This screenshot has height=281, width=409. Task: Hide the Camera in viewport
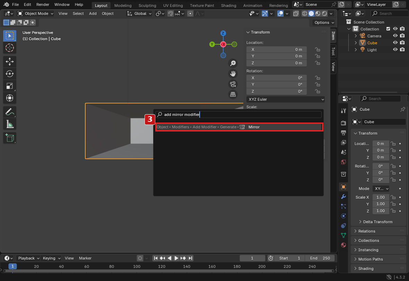coord(395,36)
